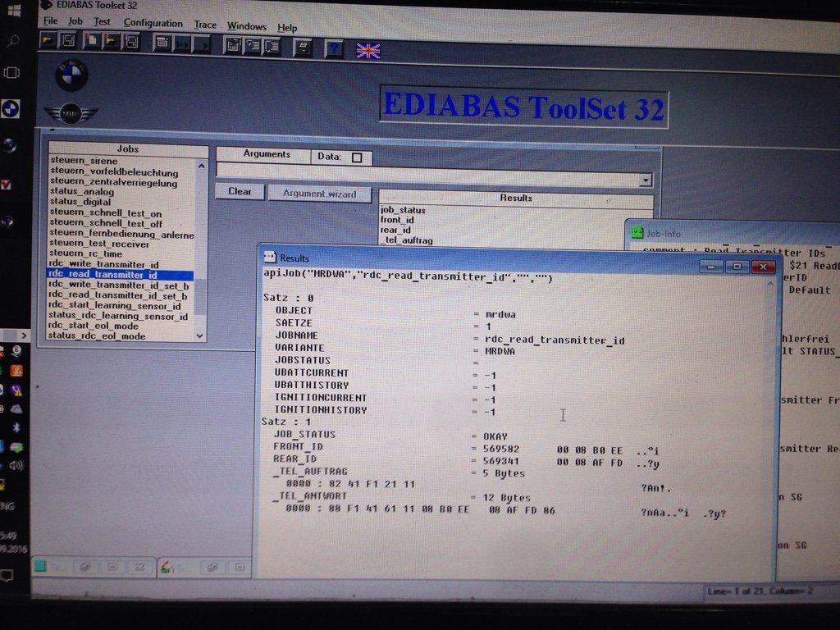This screenshot has width=840, height=630.
Task: Select rear_id in the Results list
Action: (x=395, y=230)
